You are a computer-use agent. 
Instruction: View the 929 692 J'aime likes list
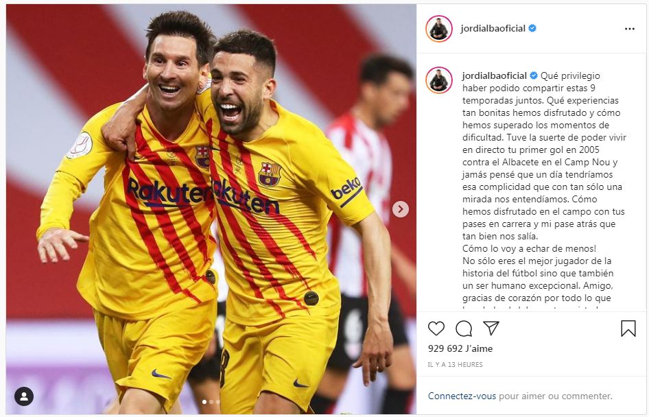[x=460, y=348]
